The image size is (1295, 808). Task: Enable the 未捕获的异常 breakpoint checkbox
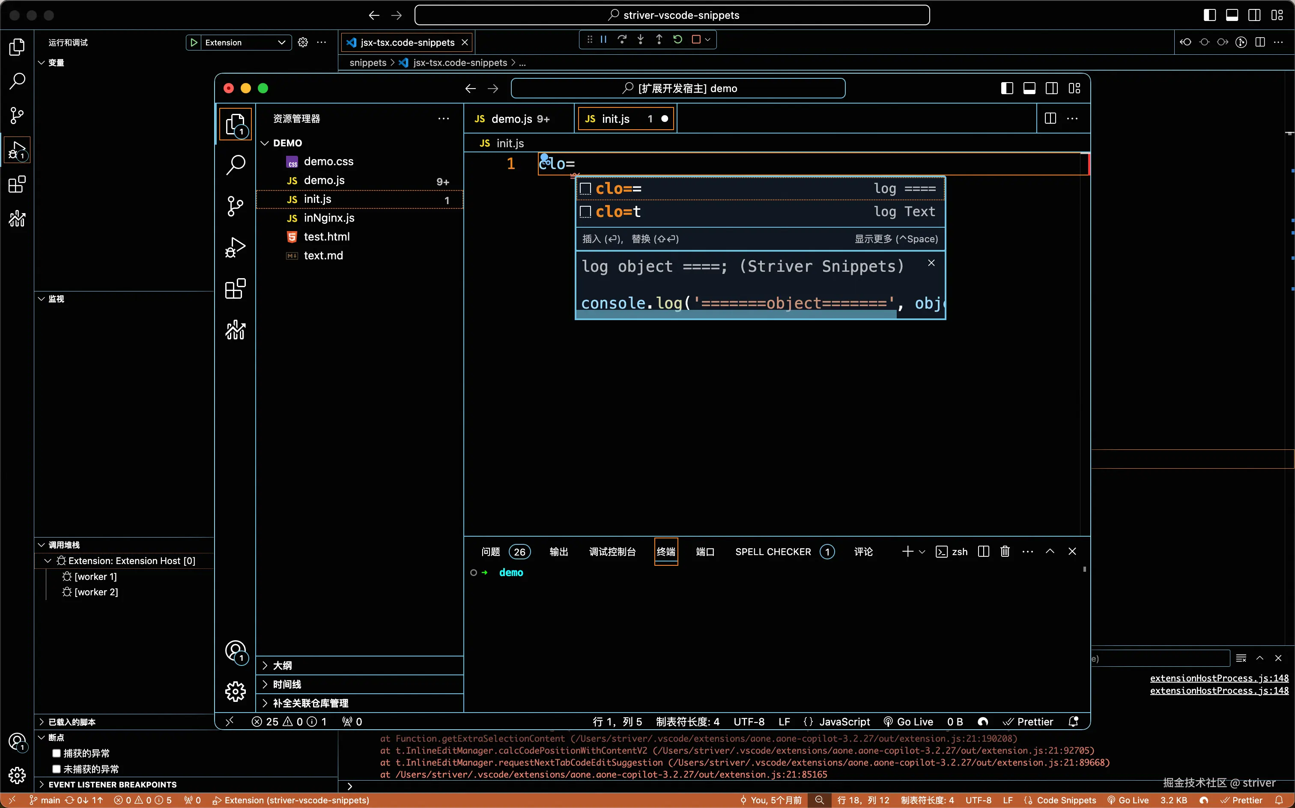coord(56,769)
